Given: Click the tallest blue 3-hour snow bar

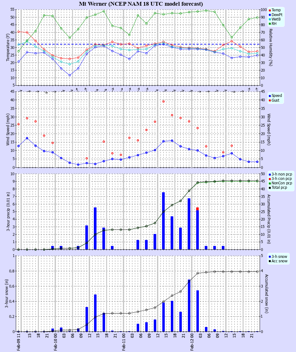Looking at the screenshot, I should [x=189, y=305].
